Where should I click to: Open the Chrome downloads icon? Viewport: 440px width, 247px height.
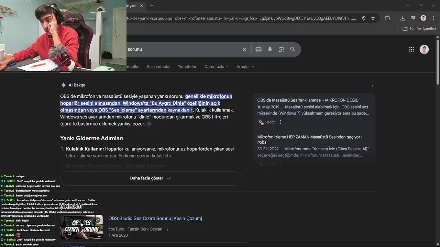pos(403,18)
